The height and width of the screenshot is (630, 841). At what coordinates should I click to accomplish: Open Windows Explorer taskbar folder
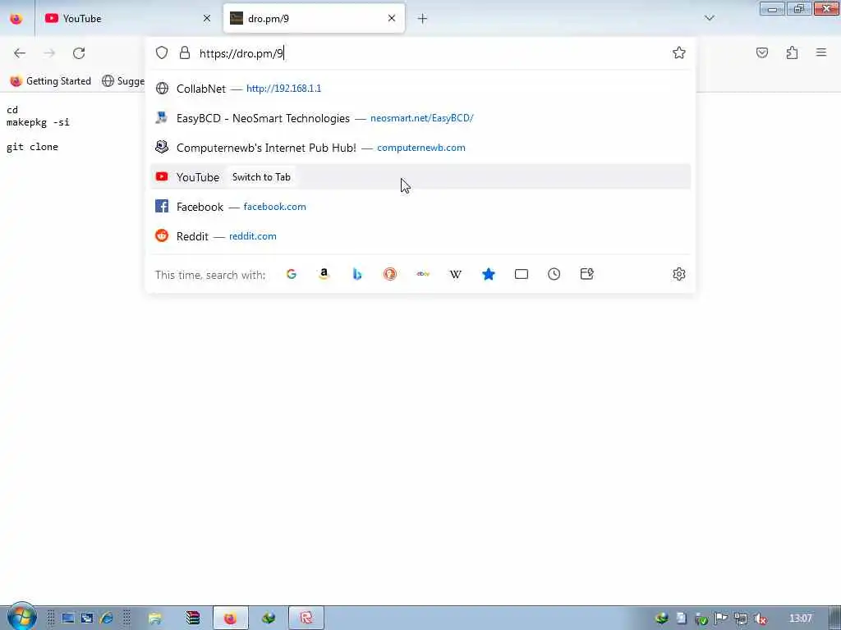pyautogui.click(x=155, y=619)
